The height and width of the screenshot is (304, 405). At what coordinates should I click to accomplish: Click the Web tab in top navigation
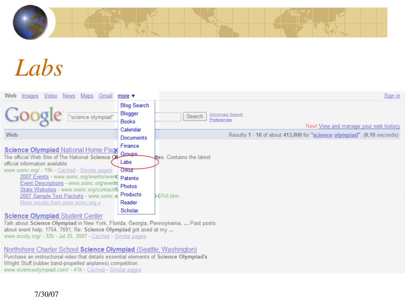point(11,96)
